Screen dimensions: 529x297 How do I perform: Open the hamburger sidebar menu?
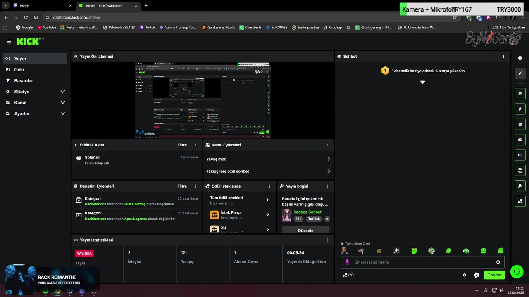coord(9,42)
